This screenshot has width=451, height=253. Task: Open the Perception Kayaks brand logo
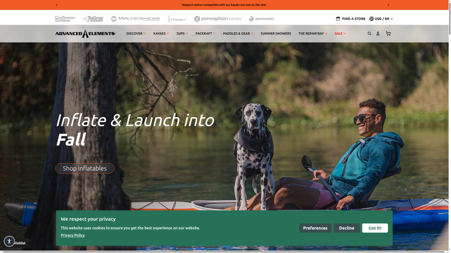click(218, 19)
